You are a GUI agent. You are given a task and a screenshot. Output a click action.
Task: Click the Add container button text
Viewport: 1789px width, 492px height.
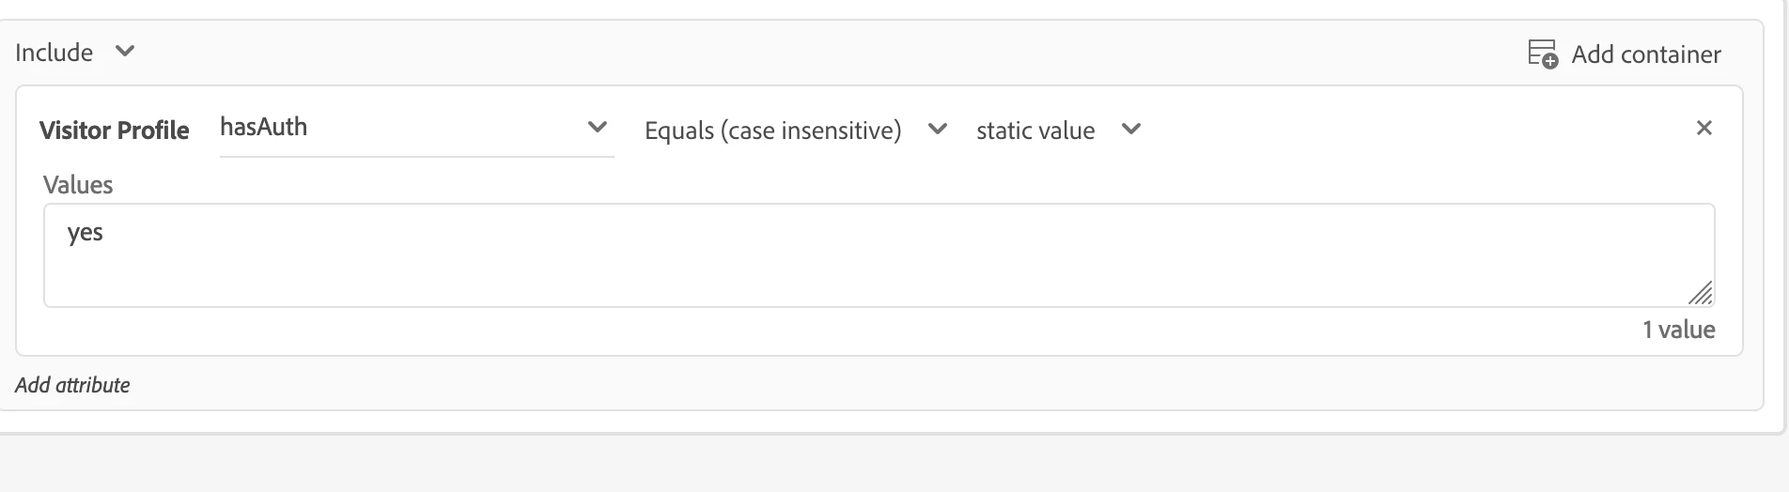1646,54
